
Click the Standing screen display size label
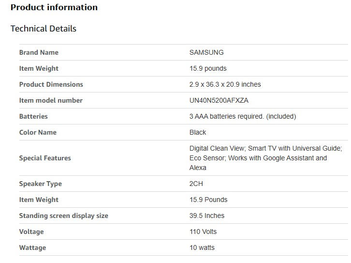63,216
